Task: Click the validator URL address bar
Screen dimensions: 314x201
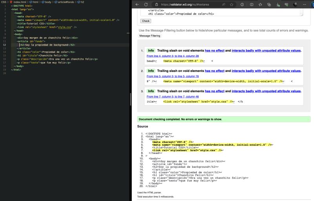Action: pos(185,4)
